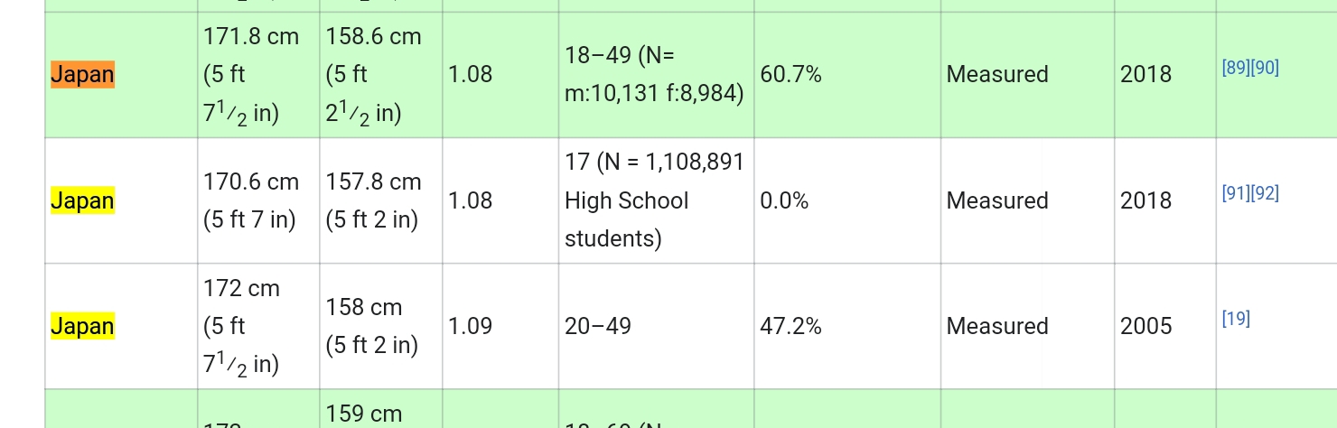Open citation link [91]

1235,193
